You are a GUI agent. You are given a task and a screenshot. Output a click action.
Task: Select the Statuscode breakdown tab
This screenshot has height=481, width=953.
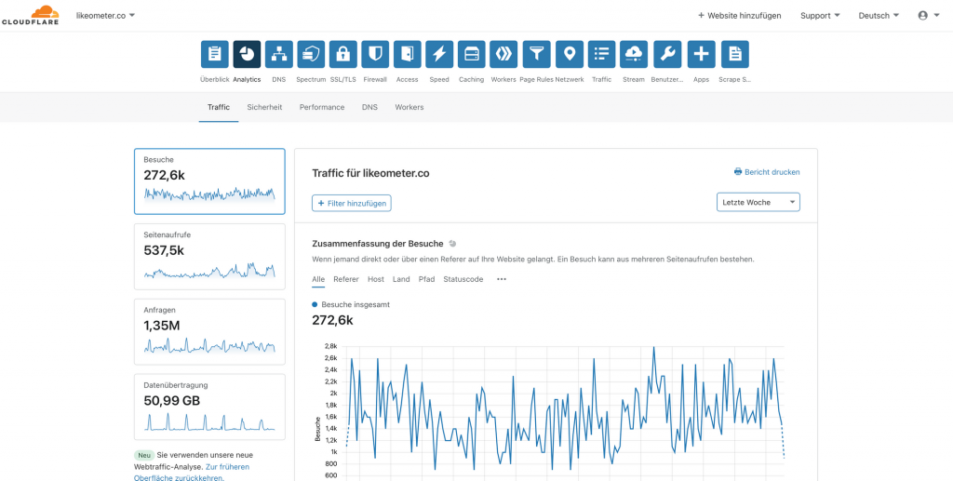point(463,279)
